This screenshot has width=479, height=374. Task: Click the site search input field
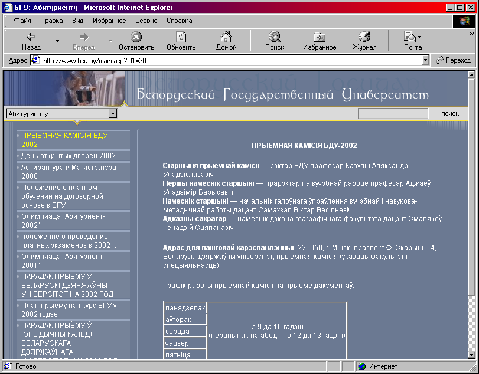coord(393,113)
